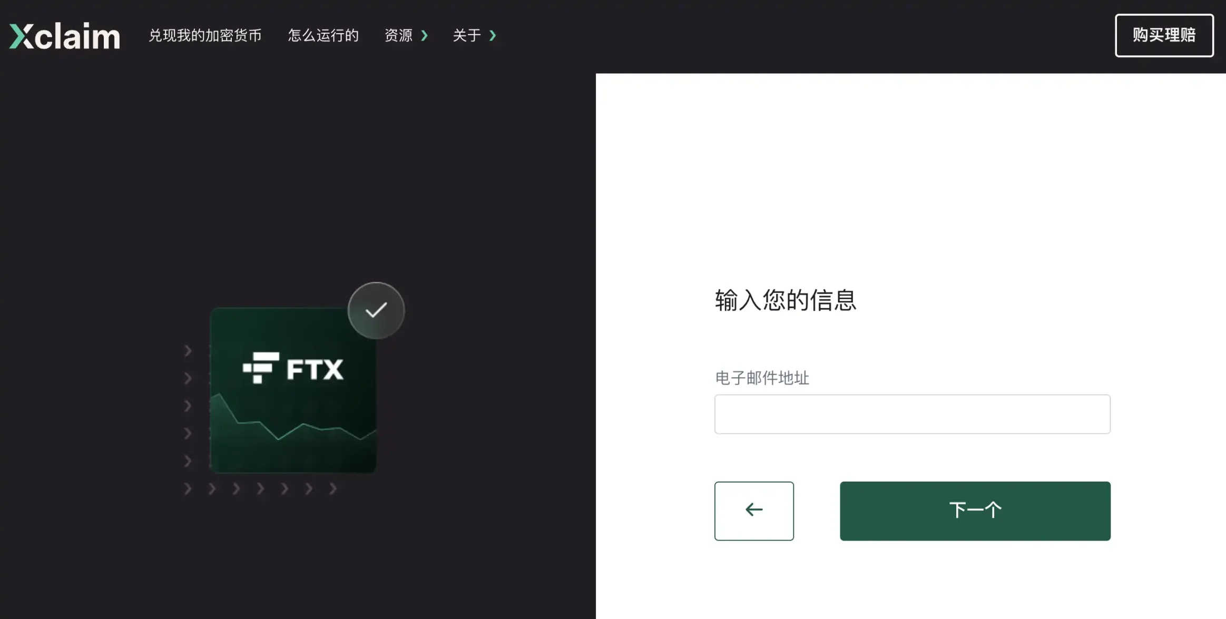Click the chevron arrow beside 资源
The height and width of the screenshot is (619, 1226).
coord(425,35)
